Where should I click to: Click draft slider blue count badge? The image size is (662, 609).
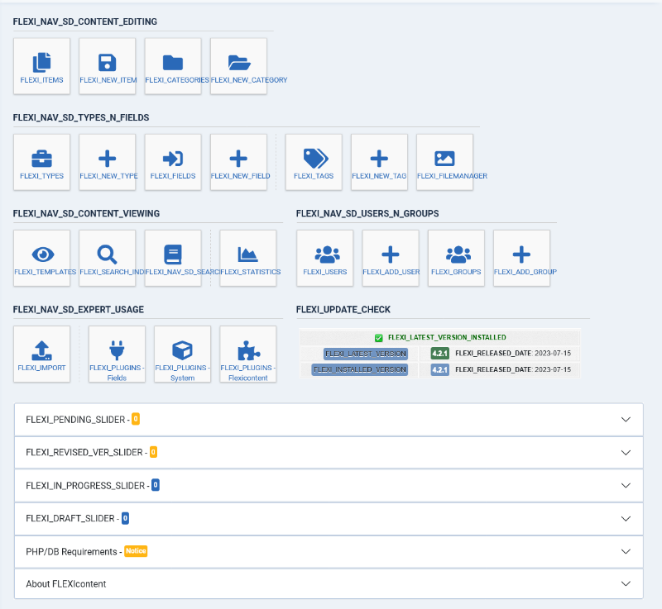125,518
